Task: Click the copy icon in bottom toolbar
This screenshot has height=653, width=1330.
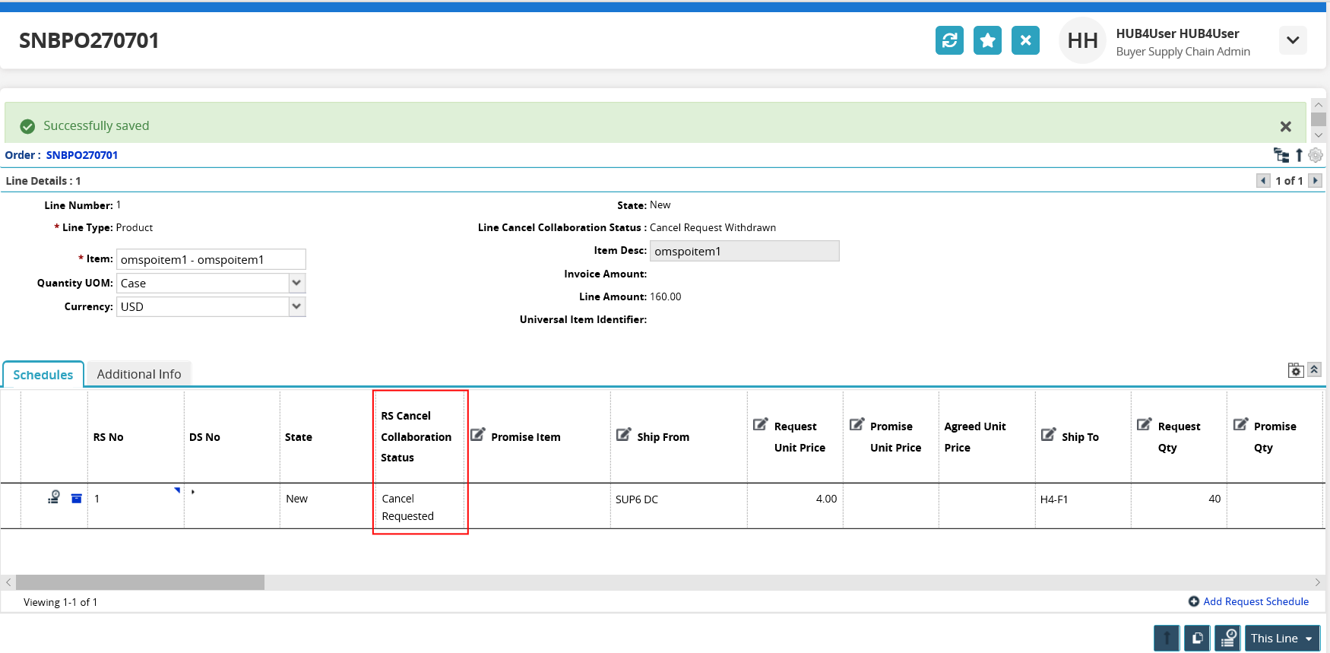Action: click(1197, 638)
